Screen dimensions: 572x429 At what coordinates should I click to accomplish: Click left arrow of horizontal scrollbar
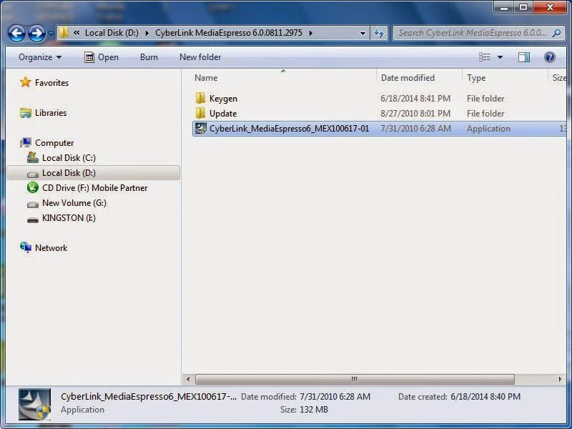(187, 379)
